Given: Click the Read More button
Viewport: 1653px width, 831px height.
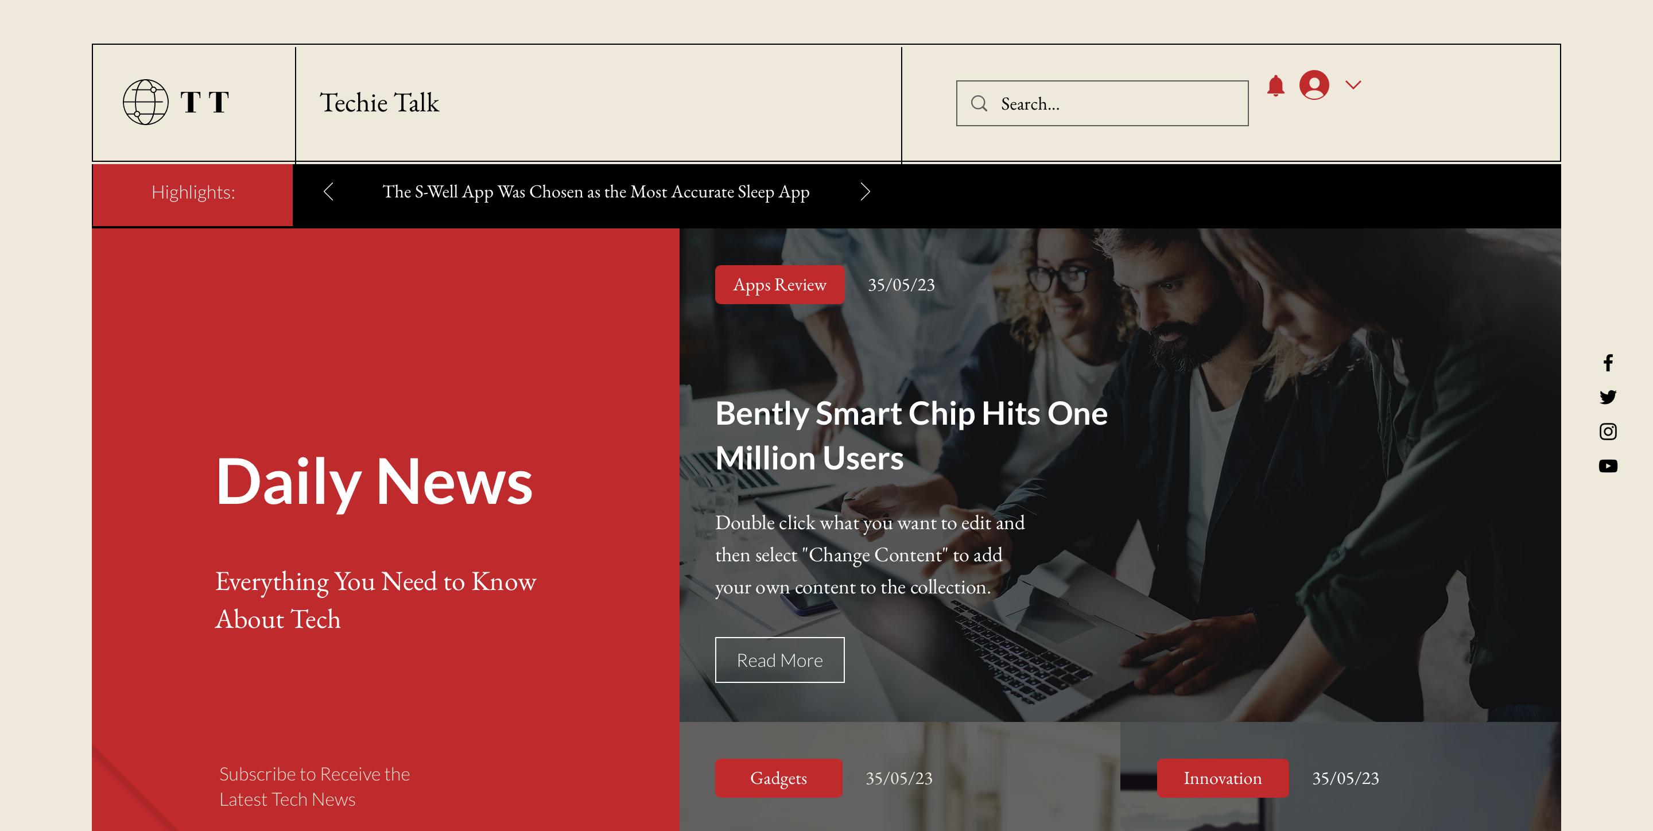Looking at the screenshot, I should tap(780, 659).
